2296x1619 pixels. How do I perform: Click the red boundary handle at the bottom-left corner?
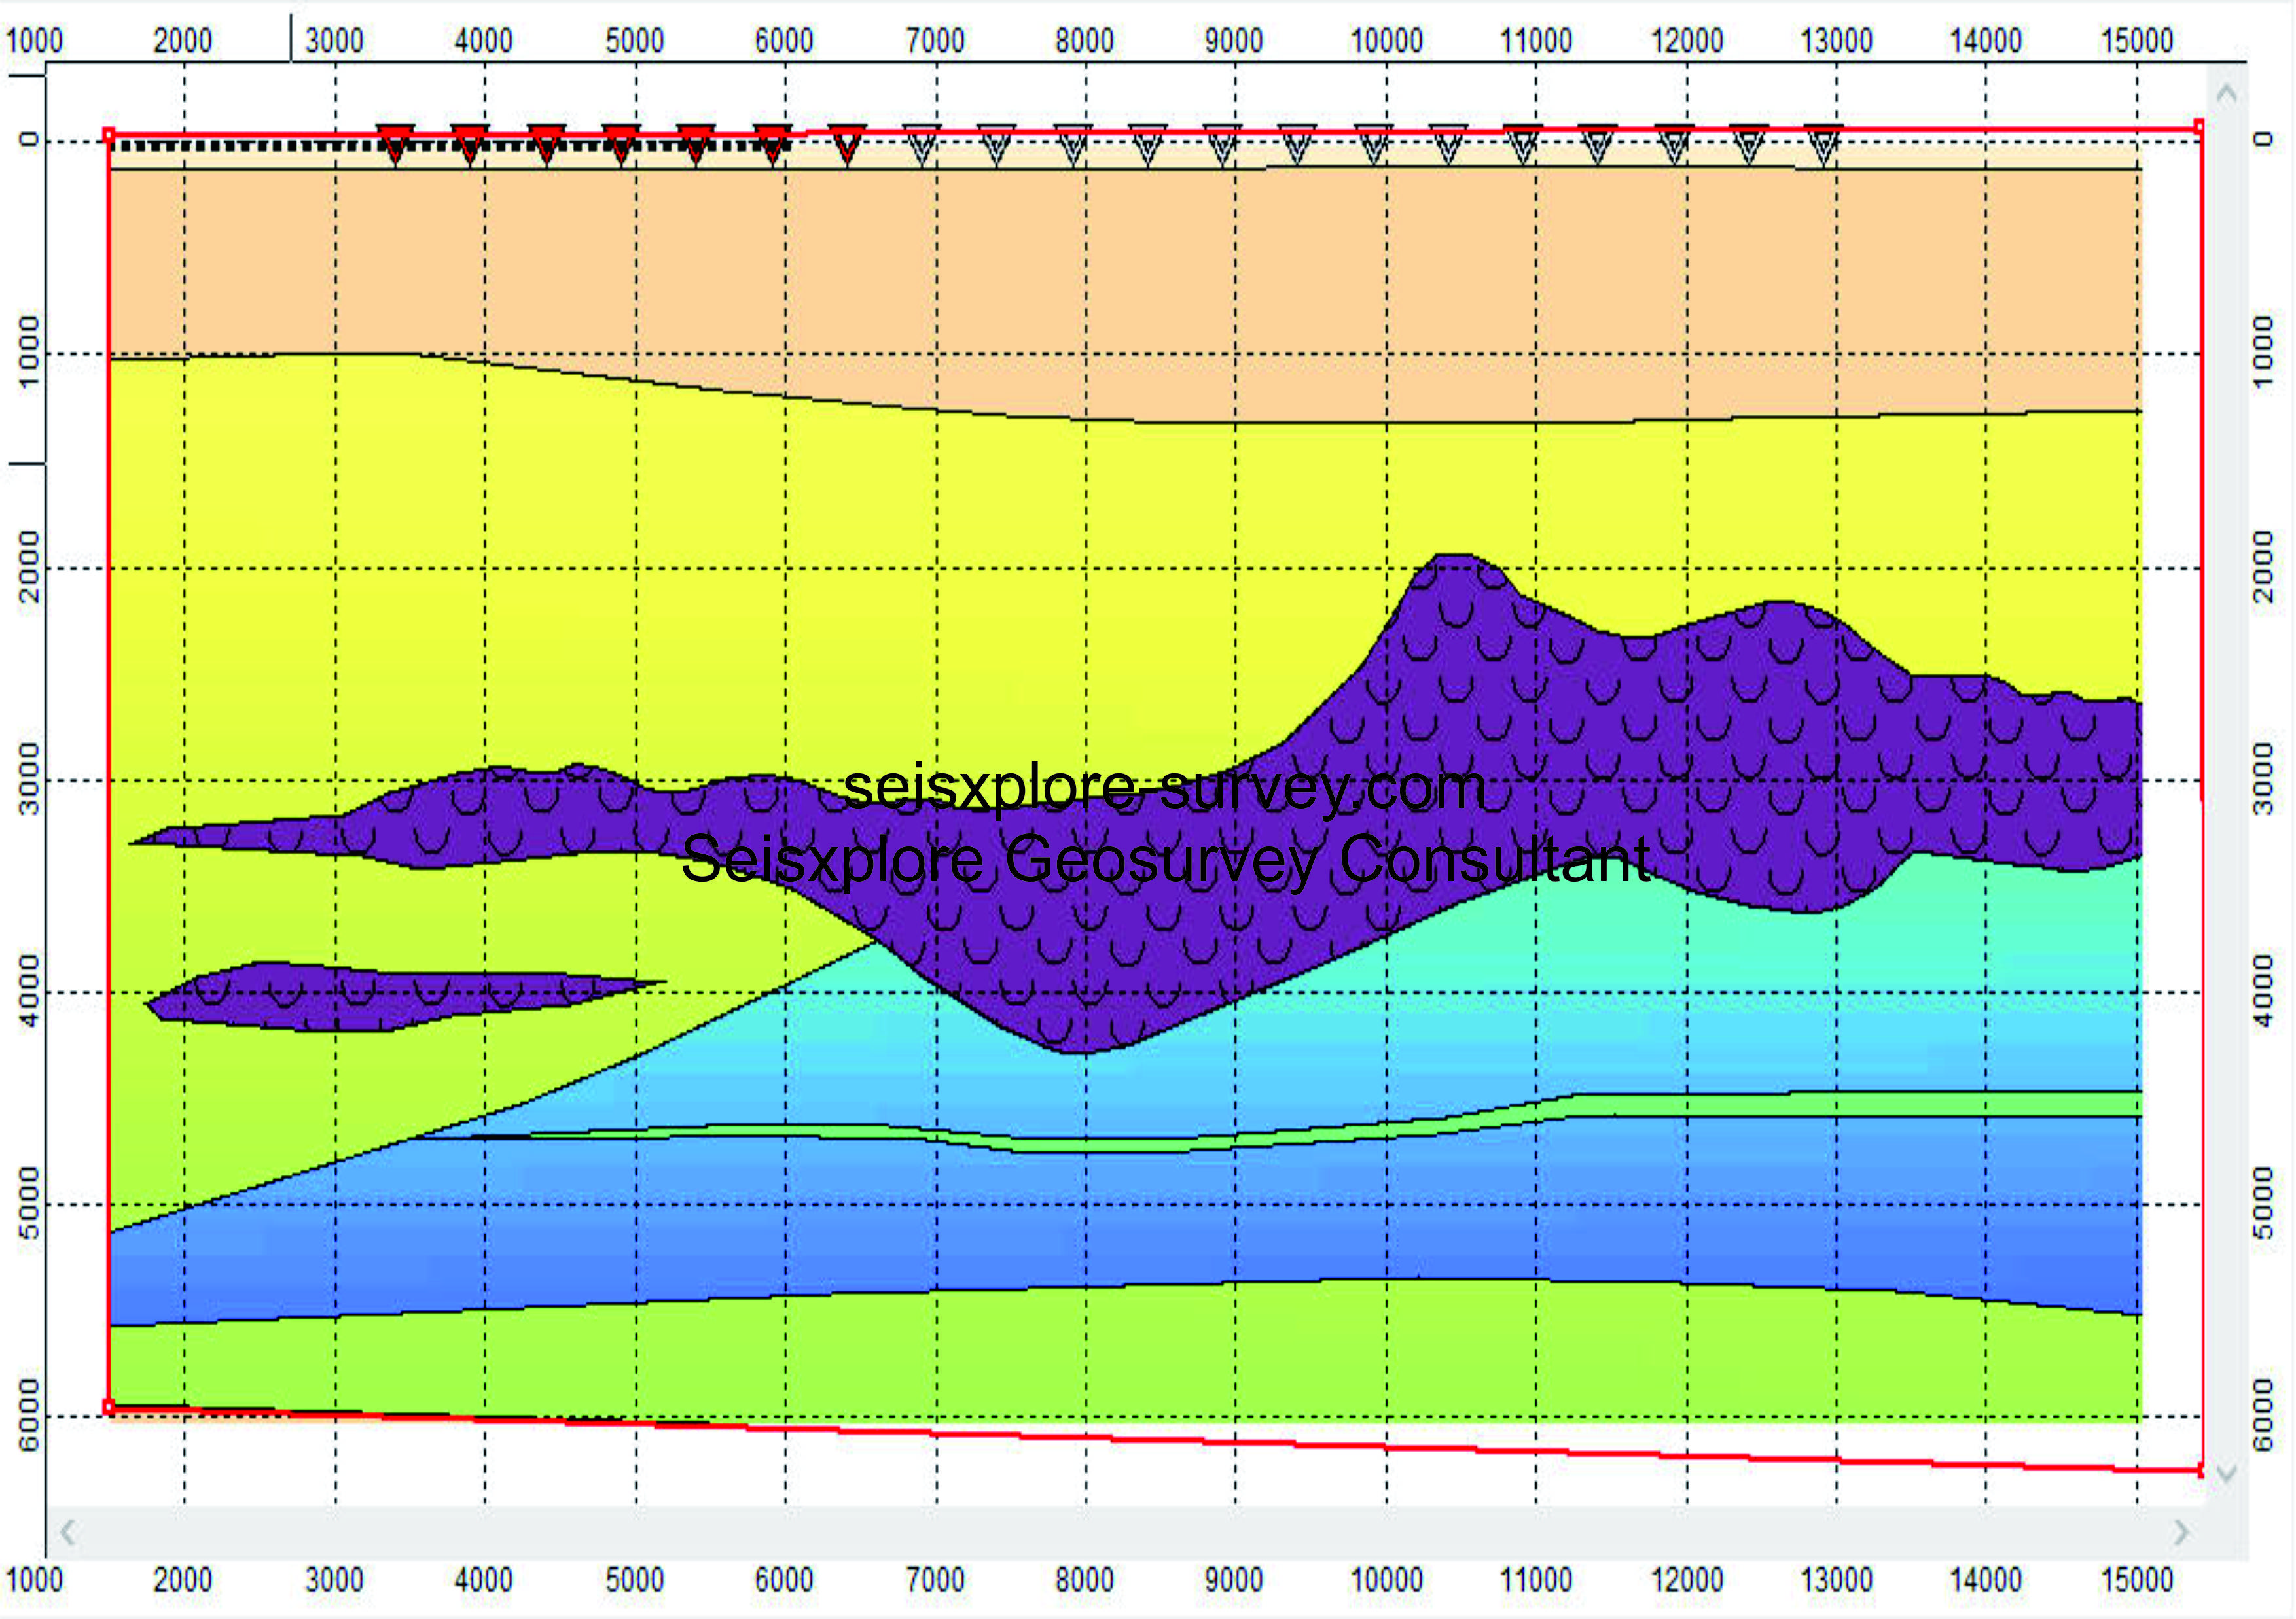[x=109, y=1407]
